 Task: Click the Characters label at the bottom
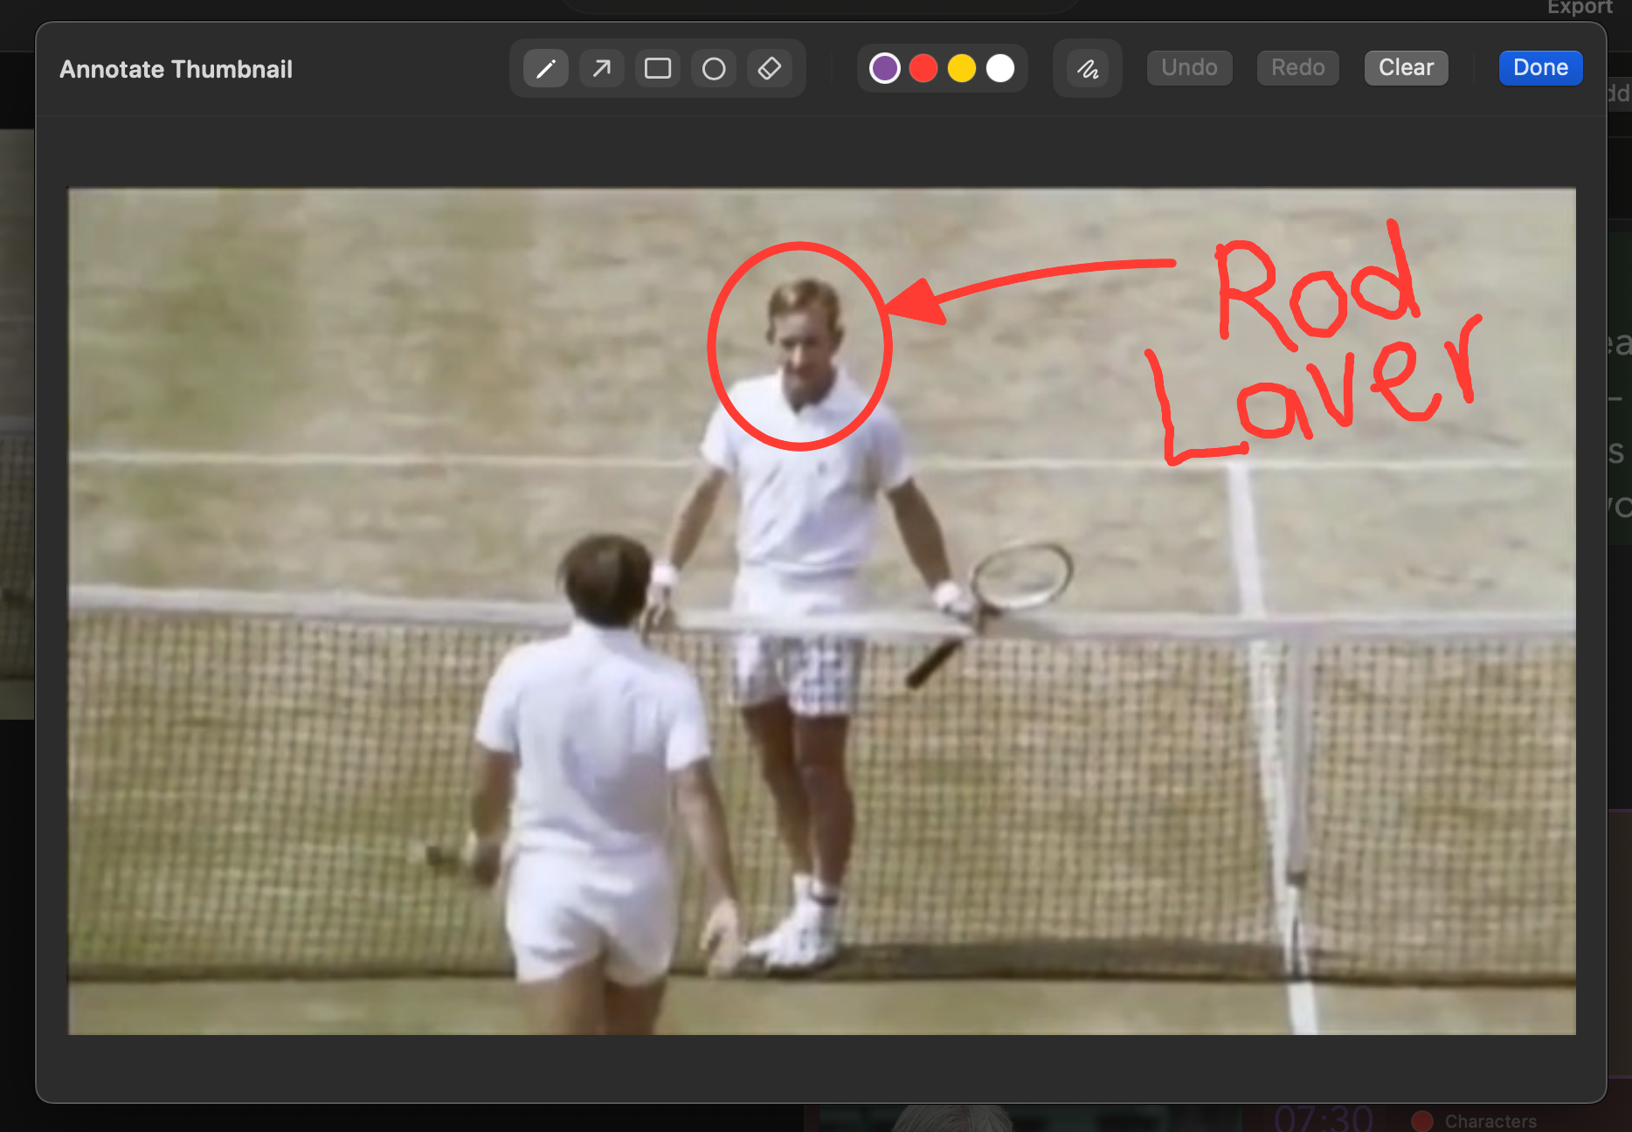(1490, 1121)
